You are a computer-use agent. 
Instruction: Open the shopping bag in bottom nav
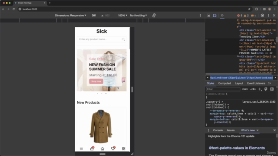92,148
